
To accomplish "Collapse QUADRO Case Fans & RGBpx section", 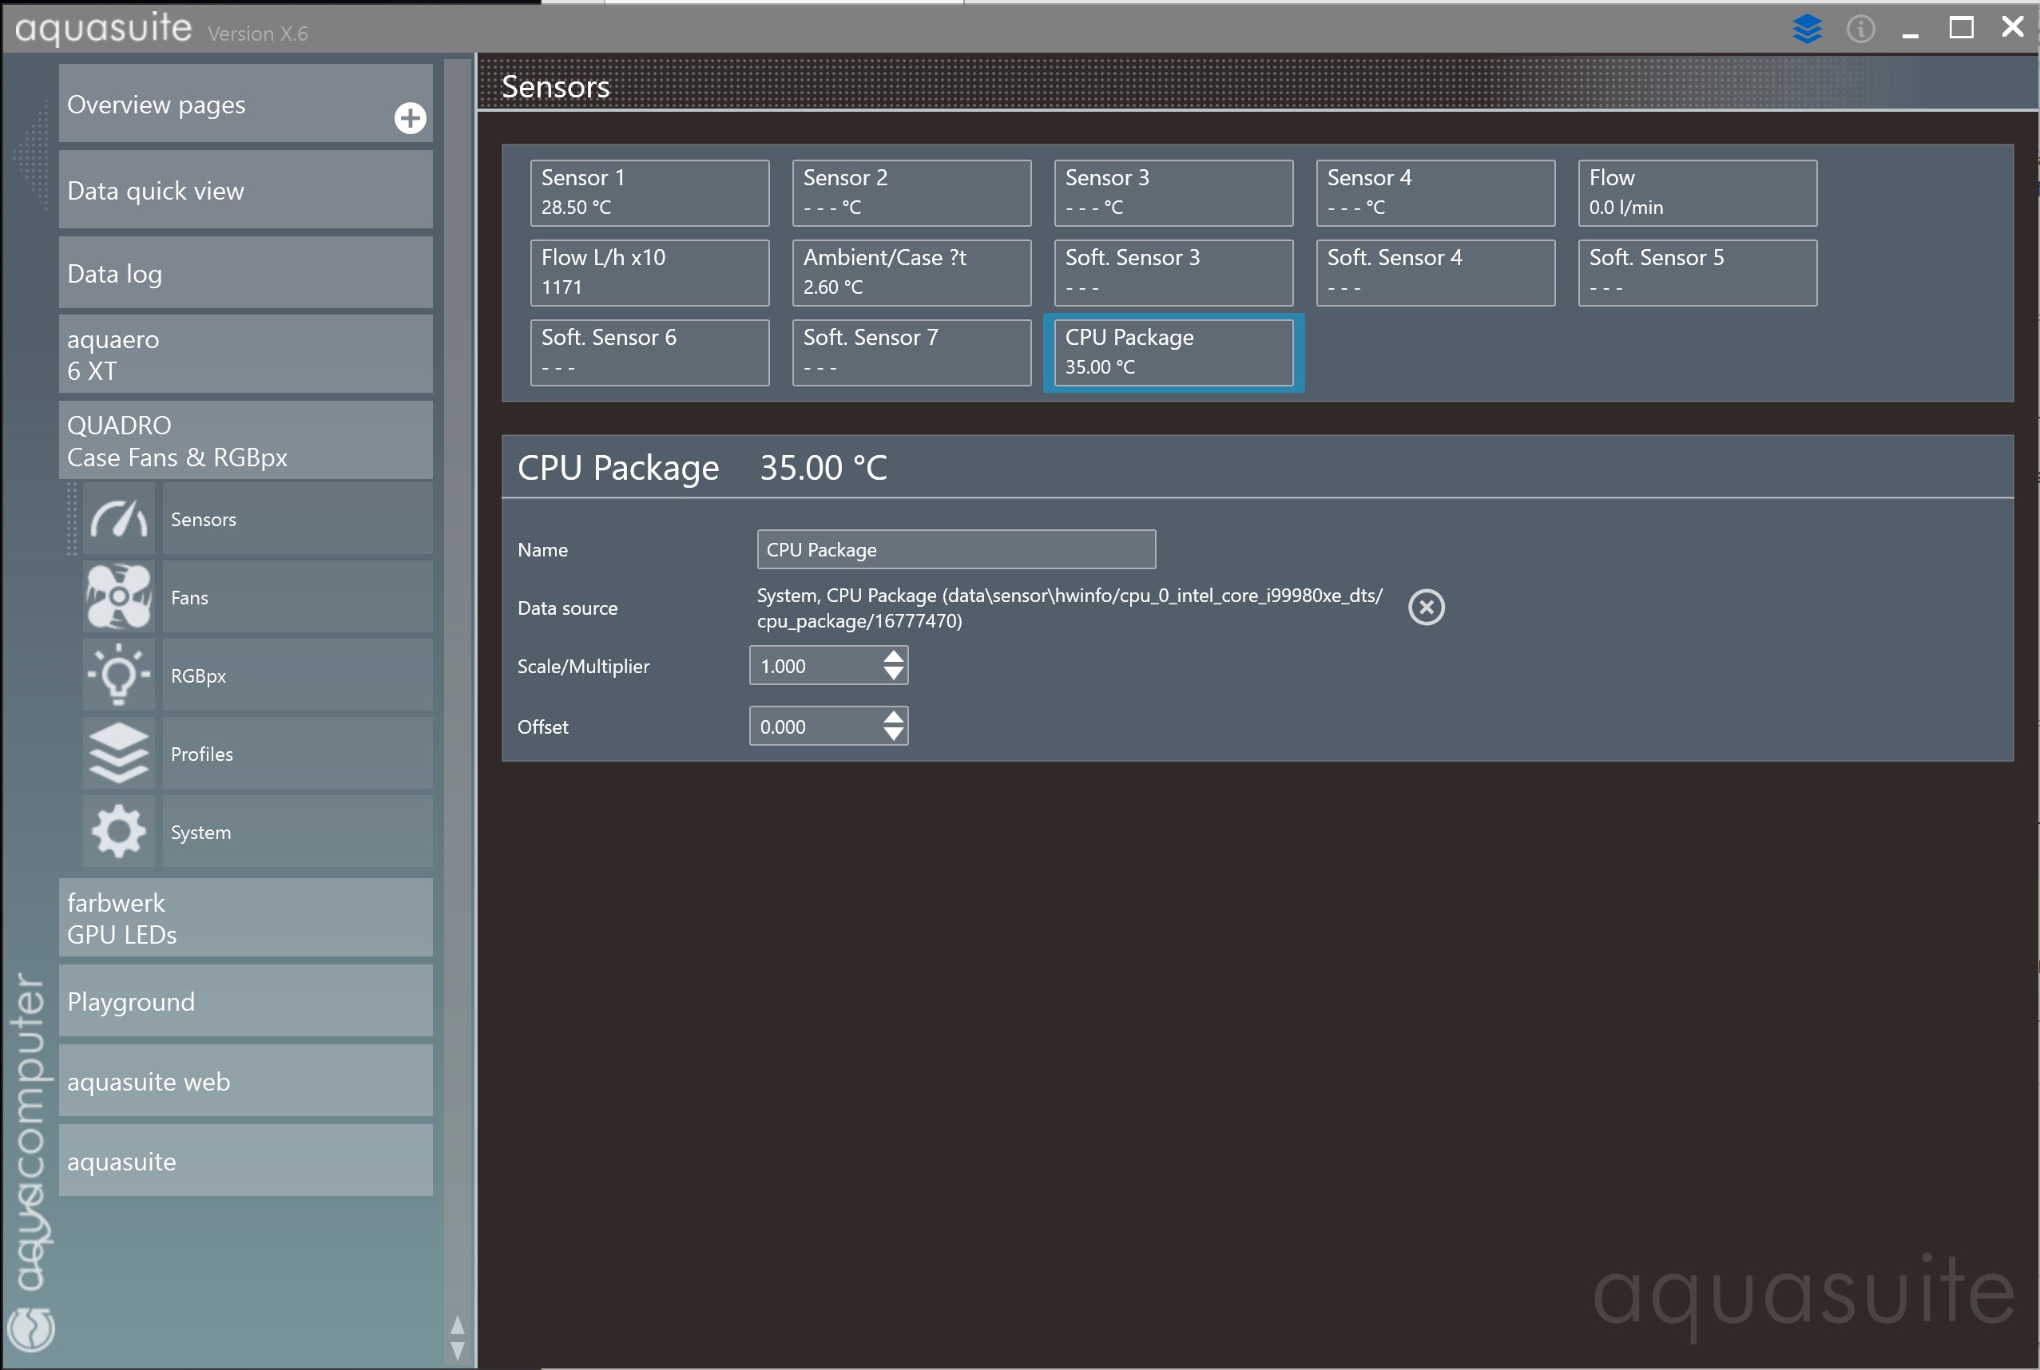I will (x=244, y=441).
